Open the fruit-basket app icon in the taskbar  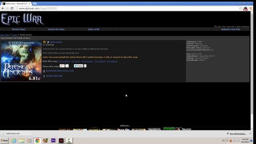(x=45, y=140)
